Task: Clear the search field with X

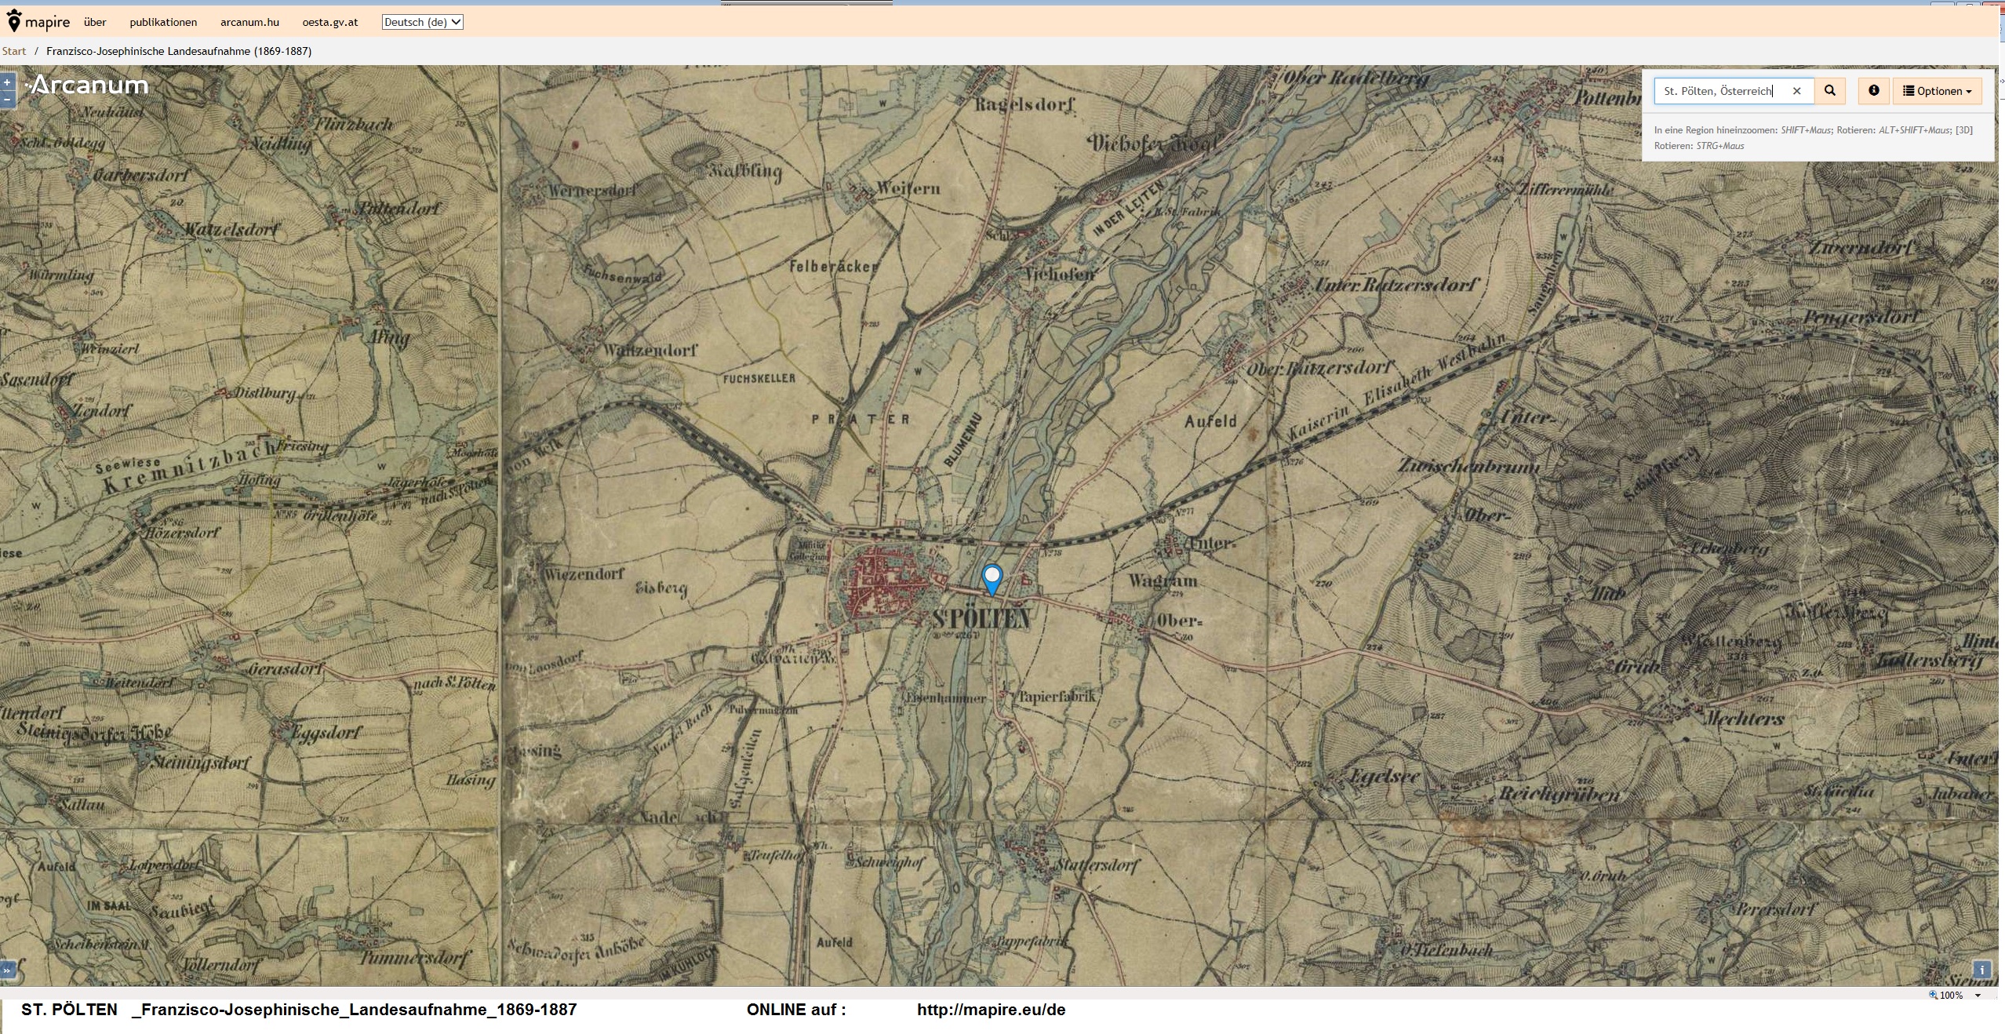Action: click(x=1797, y=91)
